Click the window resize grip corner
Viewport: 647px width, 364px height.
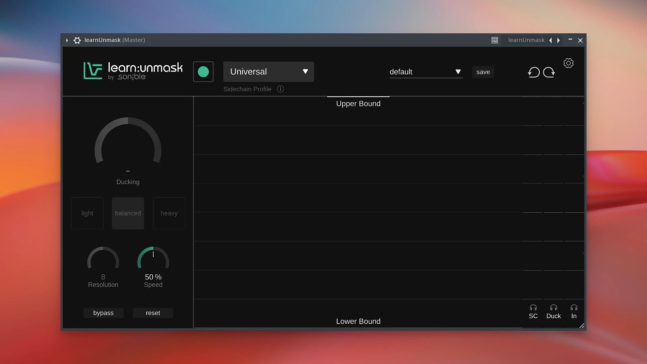(x=582, y=326)
